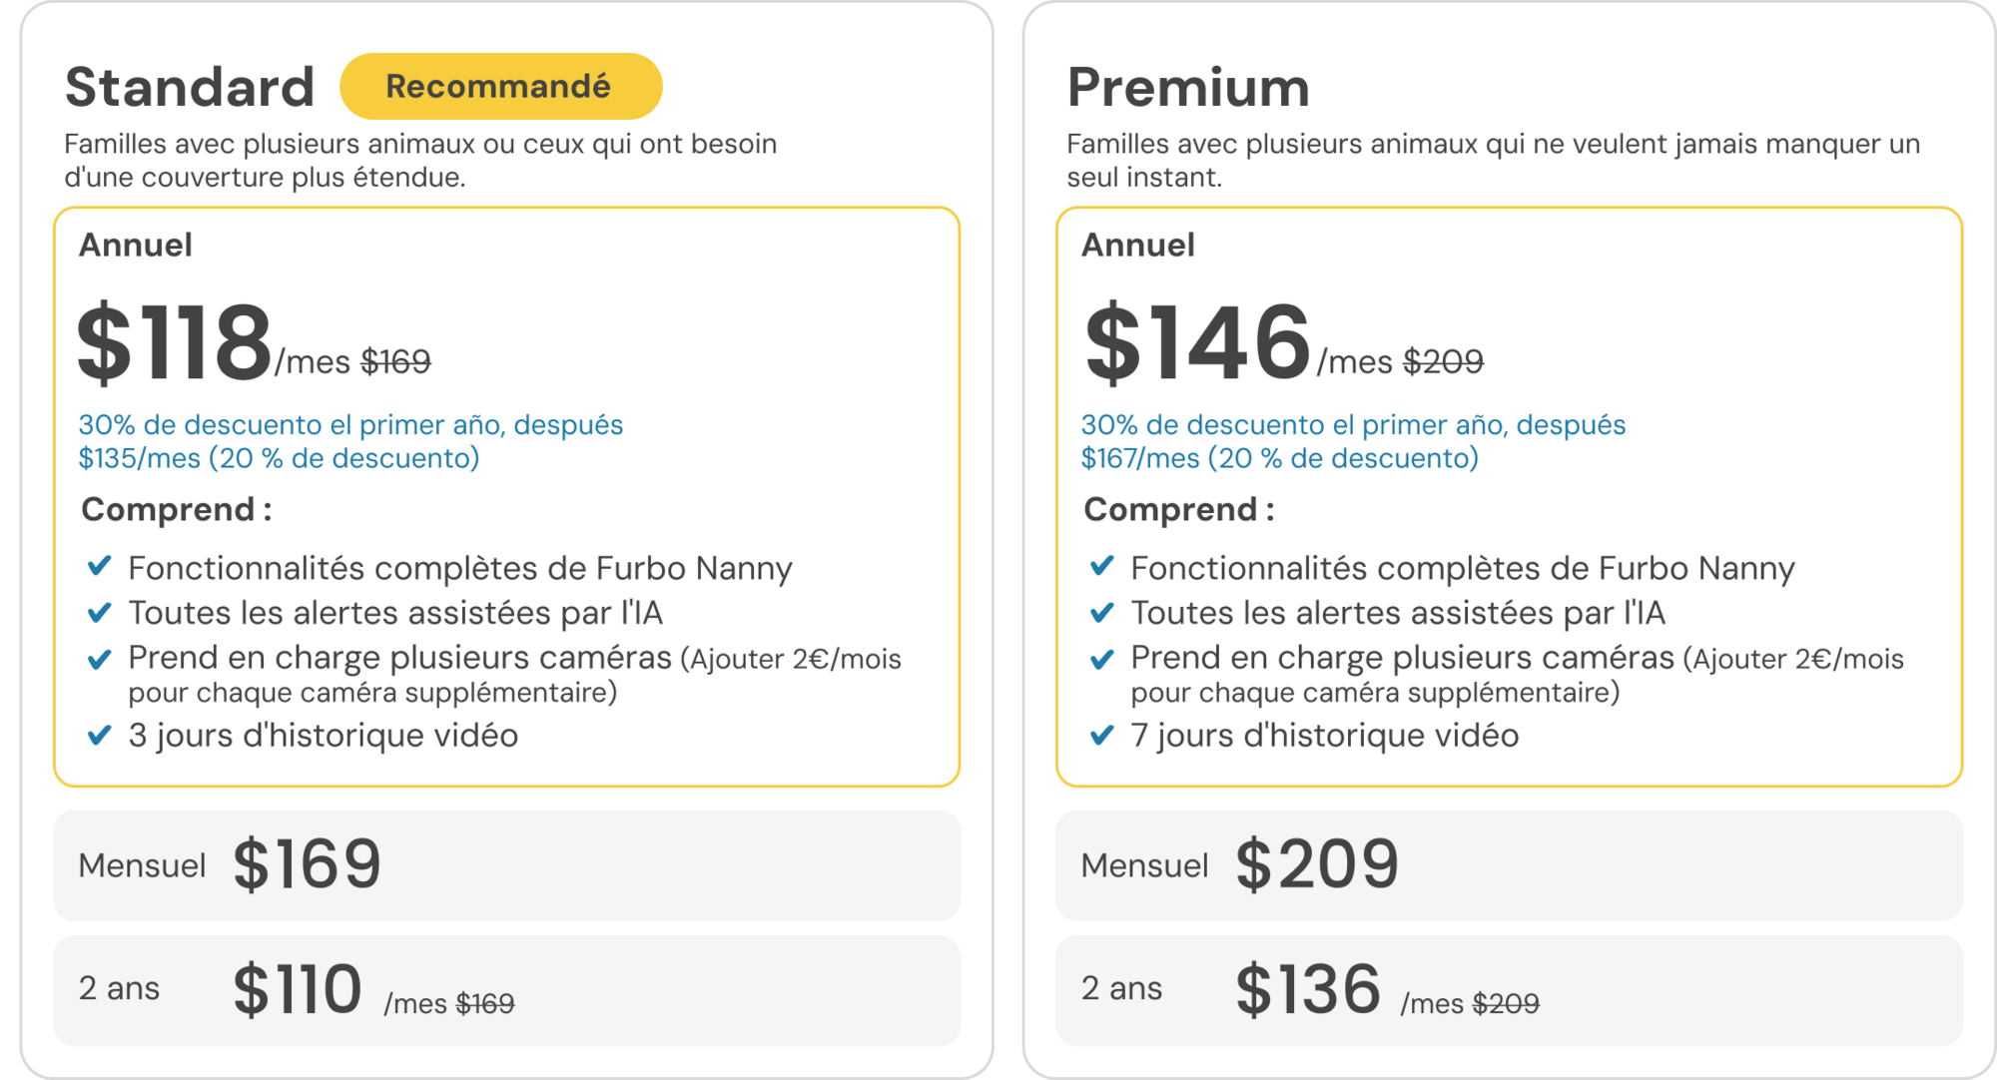1997x1080 pixels.
Task: Choose the Standard Mensuel $169 option
Action: pos(506,865)
